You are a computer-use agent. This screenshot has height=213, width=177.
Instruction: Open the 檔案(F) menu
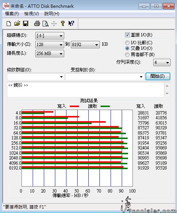coord(12,14)
